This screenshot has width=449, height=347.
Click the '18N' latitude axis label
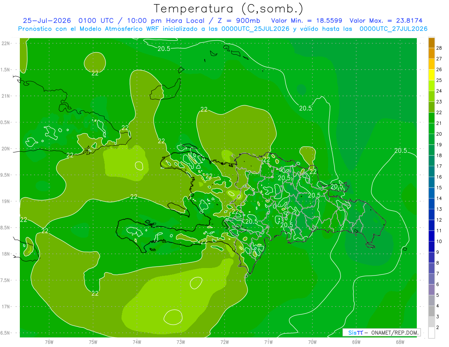(x=6, y=254)
